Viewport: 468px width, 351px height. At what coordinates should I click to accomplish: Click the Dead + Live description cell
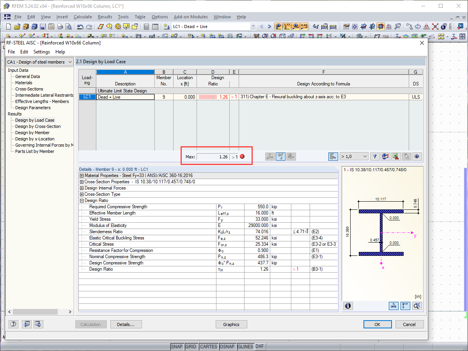tap(125, 97)
